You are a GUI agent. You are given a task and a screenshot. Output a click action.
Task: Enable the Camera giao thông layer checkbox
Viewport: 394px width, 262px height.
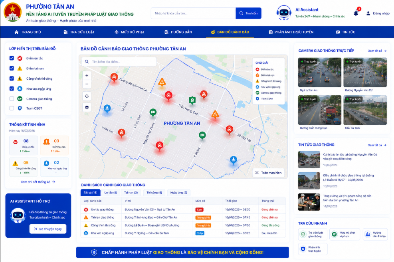click(x=12, y=98)
